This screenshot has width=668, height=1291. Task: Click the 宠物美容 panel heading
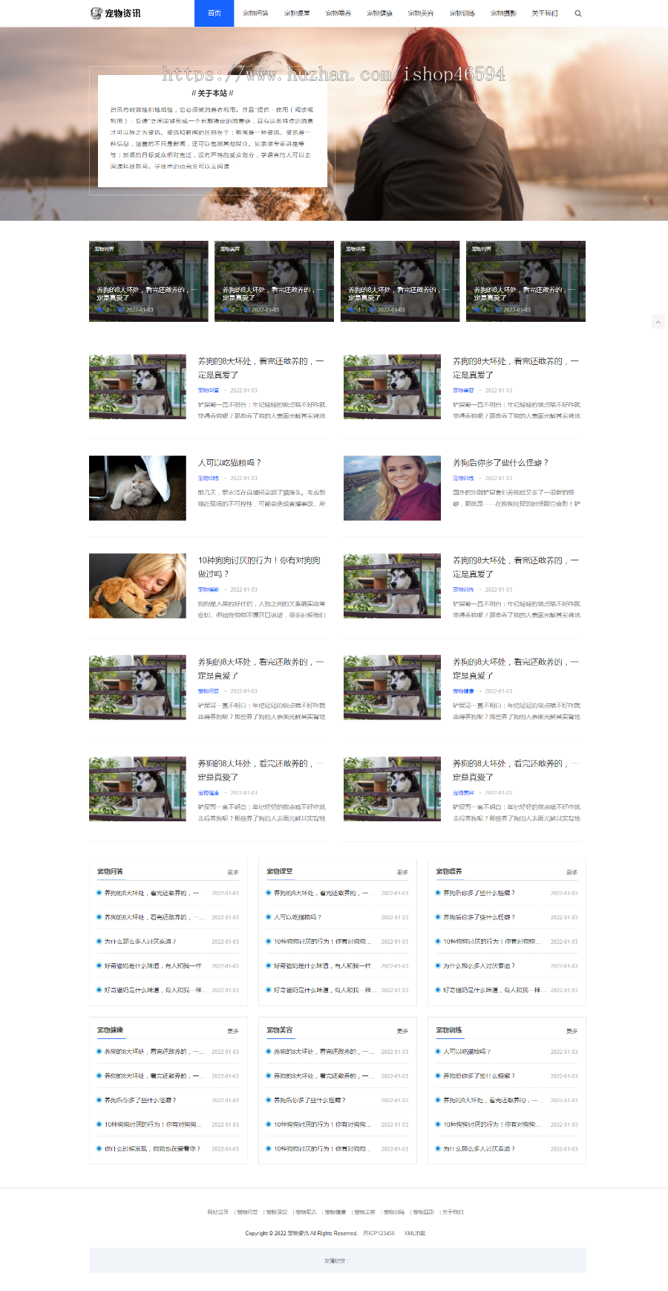[x=280, y=1030]
